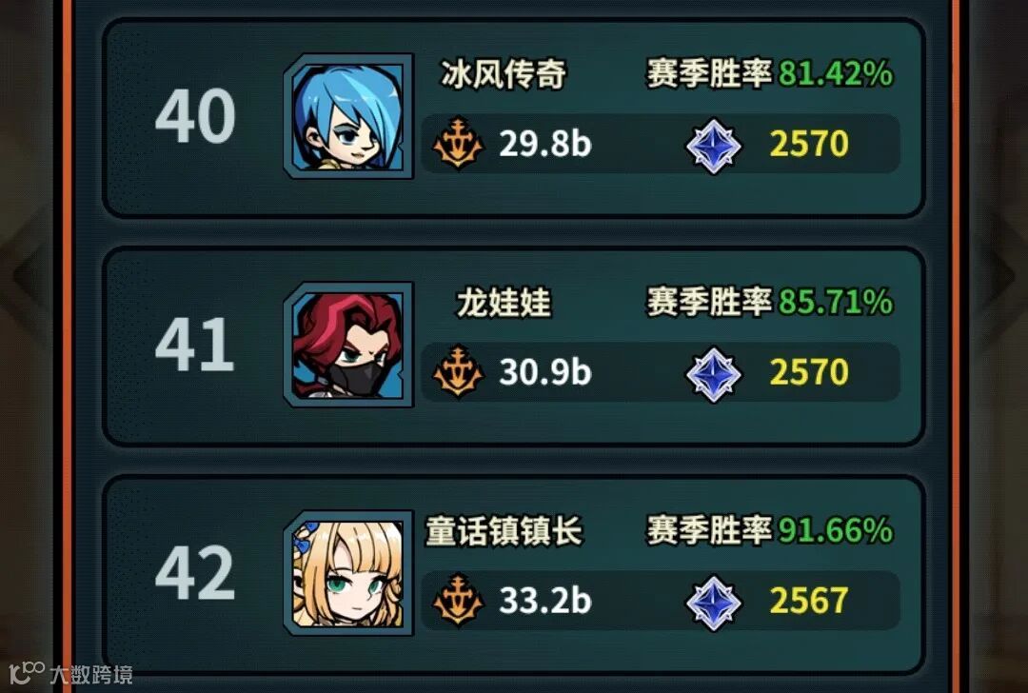Image resolution: width=1028 pixels, height=693 pixels.
Task: Click the anchor power icon beside 33.2b
Action: pos(458,600)
